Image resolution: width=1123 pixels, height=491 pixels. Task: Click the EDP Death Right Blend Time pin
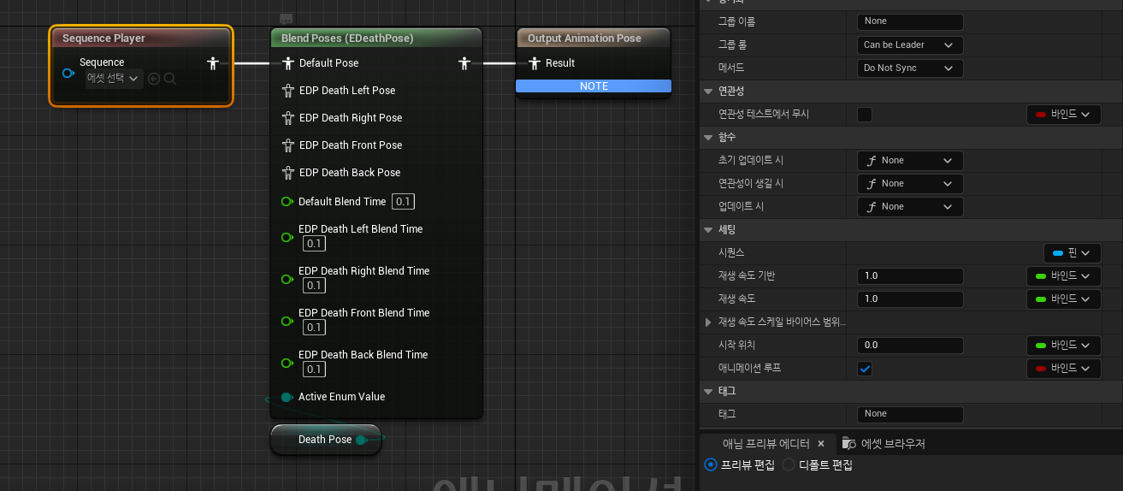click(x=287, y=279)
